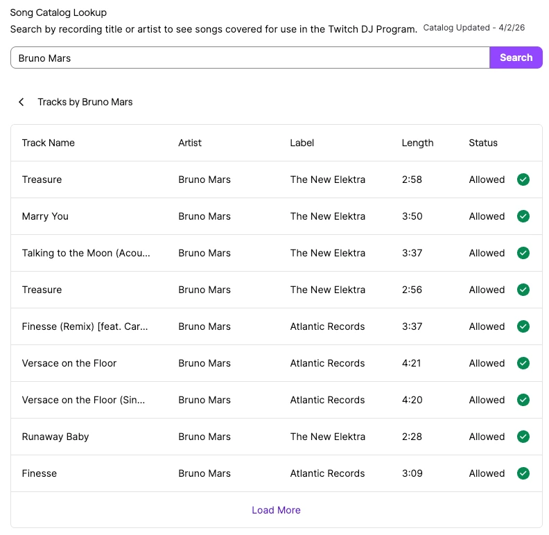Screen dimensions: 549x535
Task: Click the Allowed status in Marry You row
Action: click(487, 216)
